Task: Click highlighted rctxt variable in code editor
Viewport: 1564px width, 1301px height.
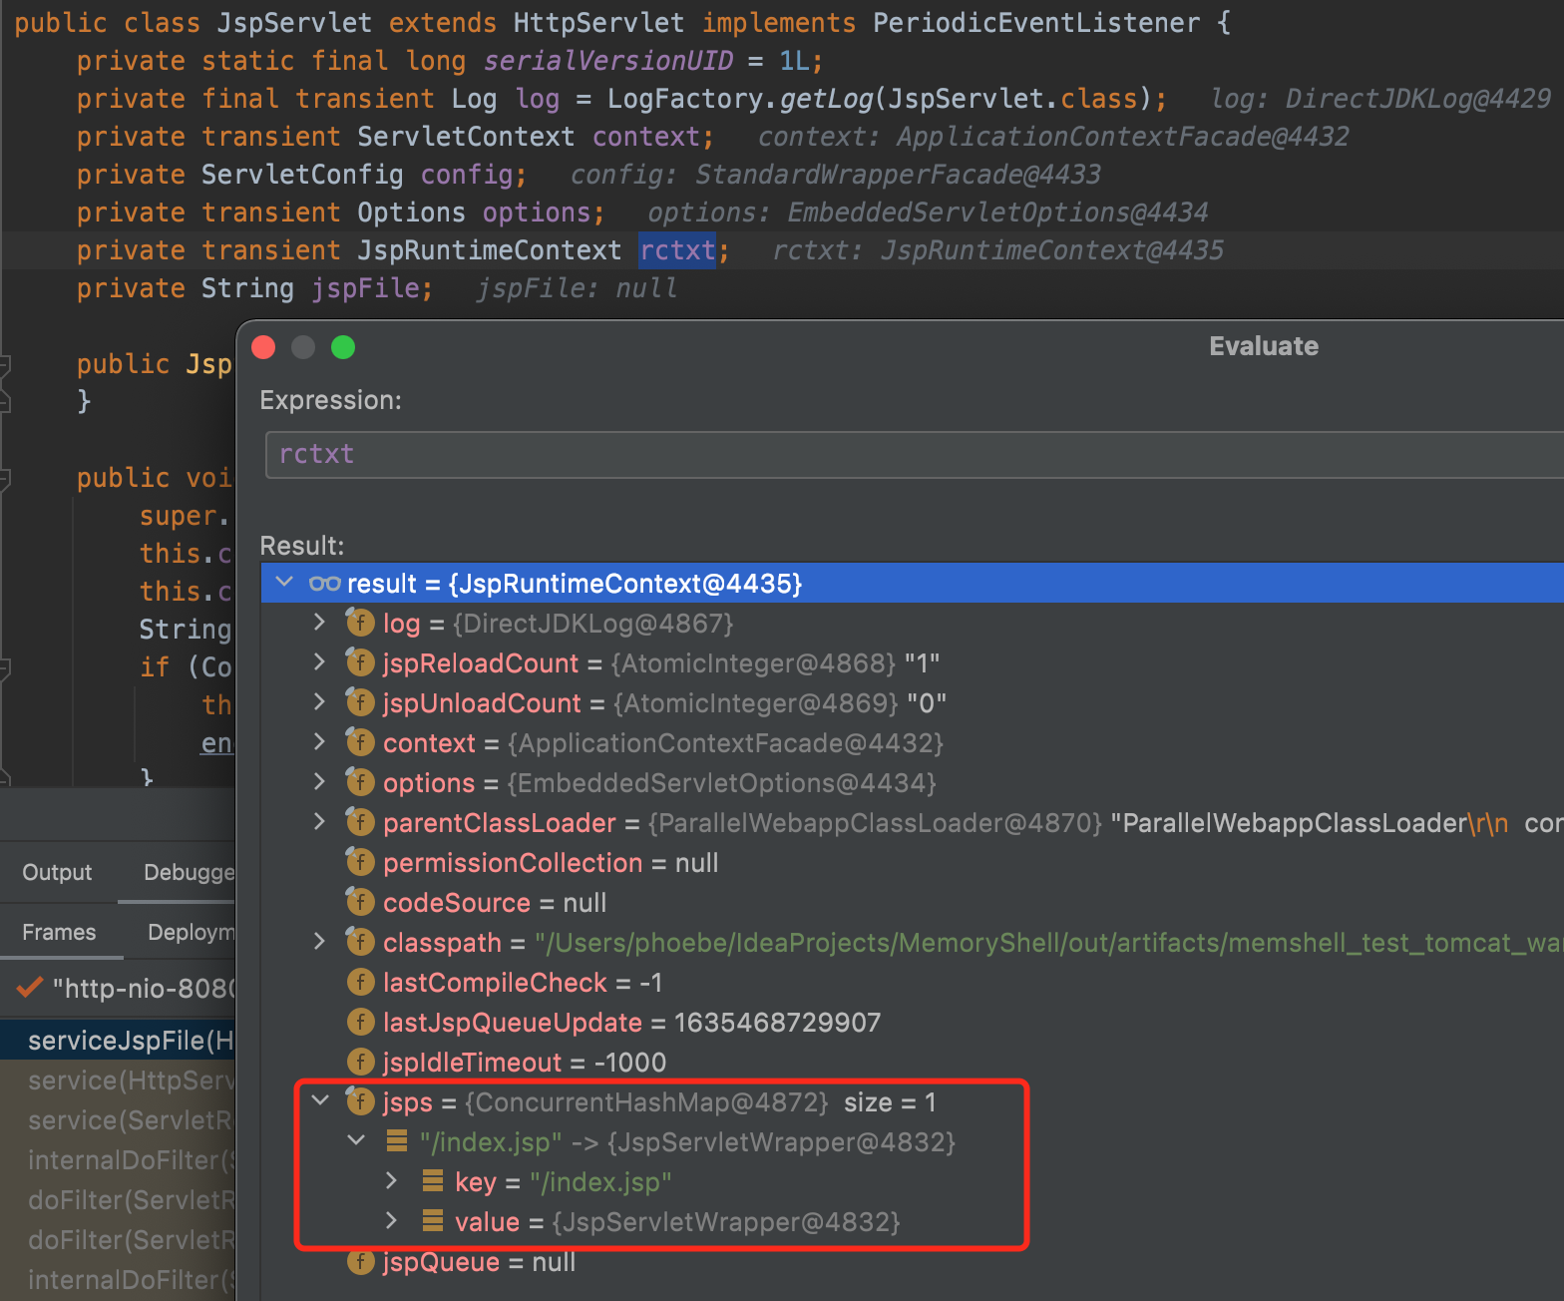Action: 677,250
